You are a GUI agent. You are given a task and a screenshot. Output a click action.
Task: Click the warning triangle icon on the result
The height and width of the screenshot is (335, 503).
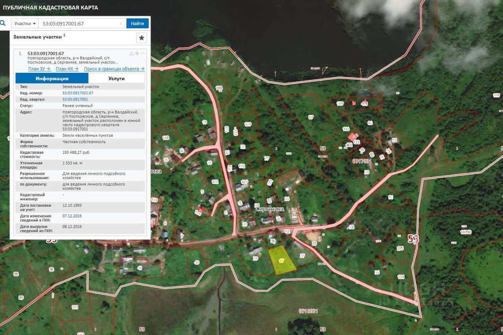tap(132, 53)
